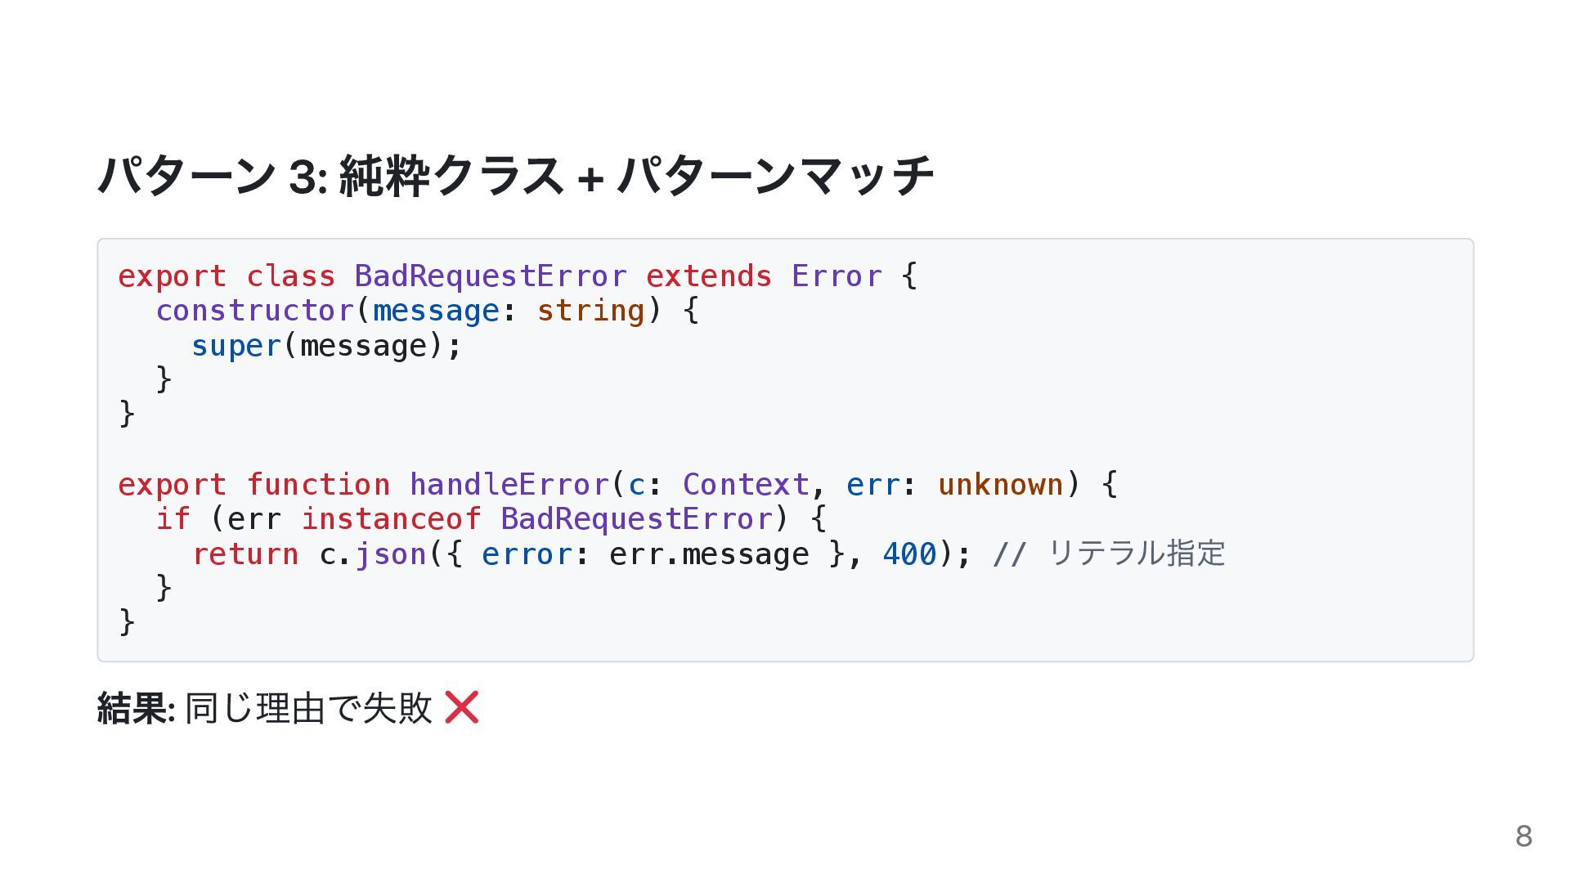This screenshot has width=1570, height=883.
Task: Click the Context type annotation
Action: tap(746, 484)
